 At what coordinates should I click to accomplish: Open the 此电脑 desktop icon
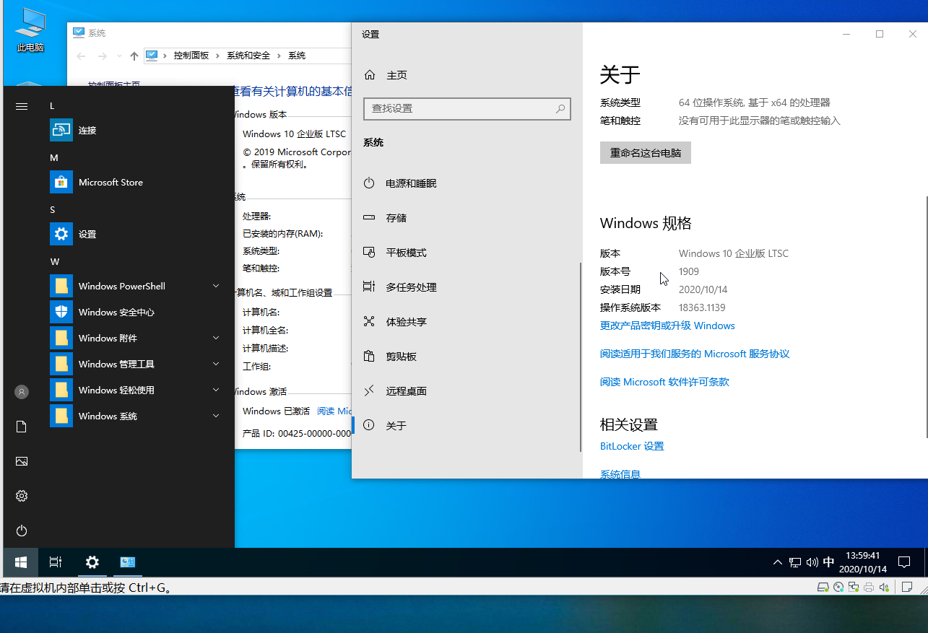(30, 30)
